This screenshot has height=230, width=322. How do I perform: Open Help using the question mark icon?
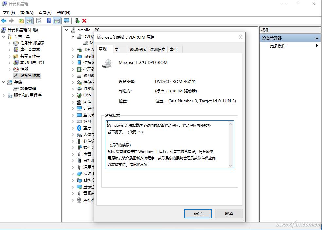point(48,21)
